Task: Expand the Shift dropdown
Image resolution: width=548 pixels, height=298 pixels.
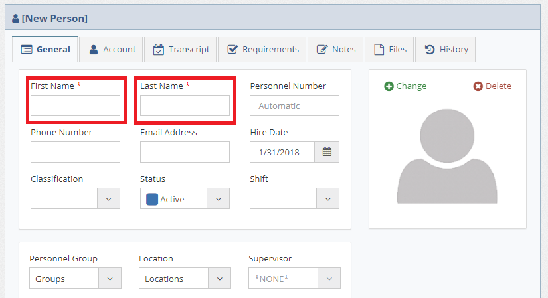Action: pyautogui.click(x=327, y=198)
